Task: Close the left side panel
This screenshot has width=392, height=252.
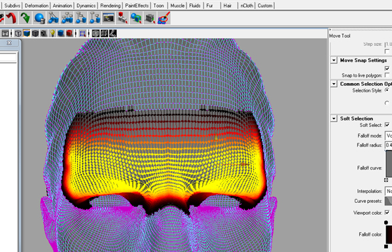Action: tap(9, 43)
